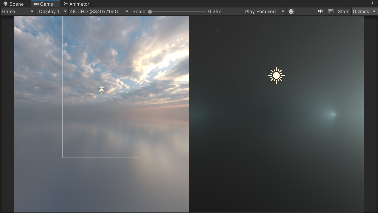The image size is (378, 213).
Task: Click the gamepad icon on the Game tab
Action: [x=36, y=4]
